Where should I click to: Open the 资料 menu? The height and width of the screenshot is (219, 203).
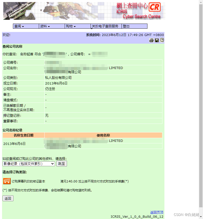52,26
